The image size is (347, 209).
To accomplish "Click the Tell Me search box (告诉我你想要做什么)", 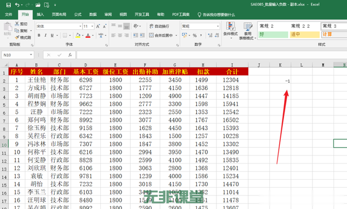I will pyautogui.click(x=216, y=15).
